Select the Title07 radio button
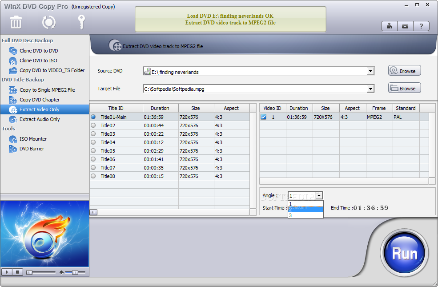Image resolution: width=438 pixels, height=287 pixels. (x=93, y=167)
